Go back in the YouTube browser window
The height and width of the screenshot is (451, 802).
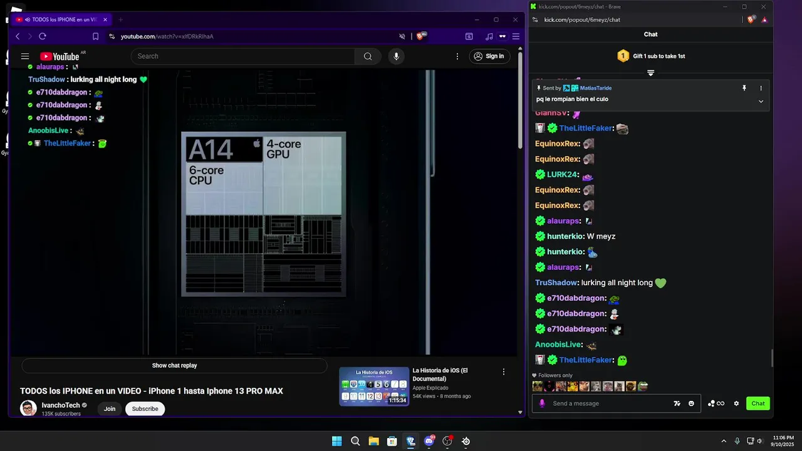(18, 36)
